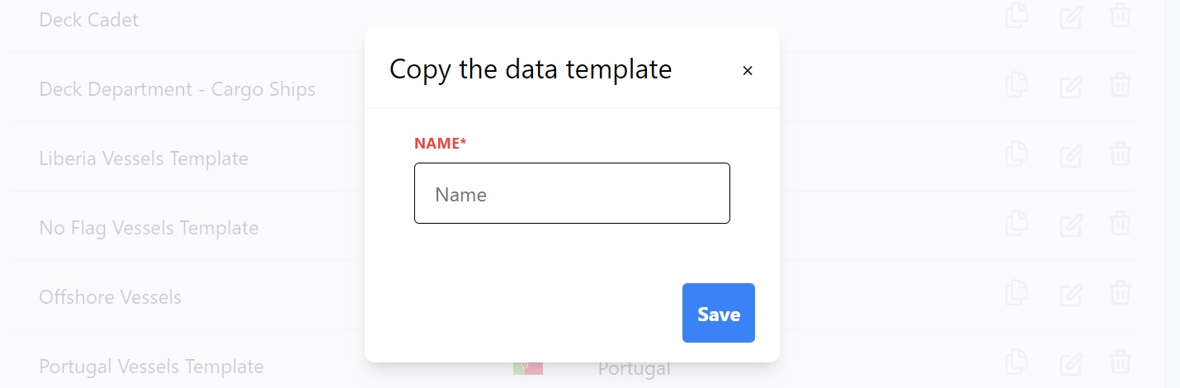Delete the Deck Cadet template

tap(1120, 16)
